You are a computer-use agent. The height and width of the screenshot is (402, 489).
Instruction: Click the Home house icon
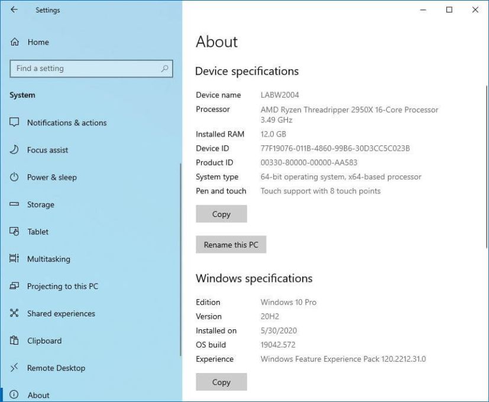coord(15,42)
